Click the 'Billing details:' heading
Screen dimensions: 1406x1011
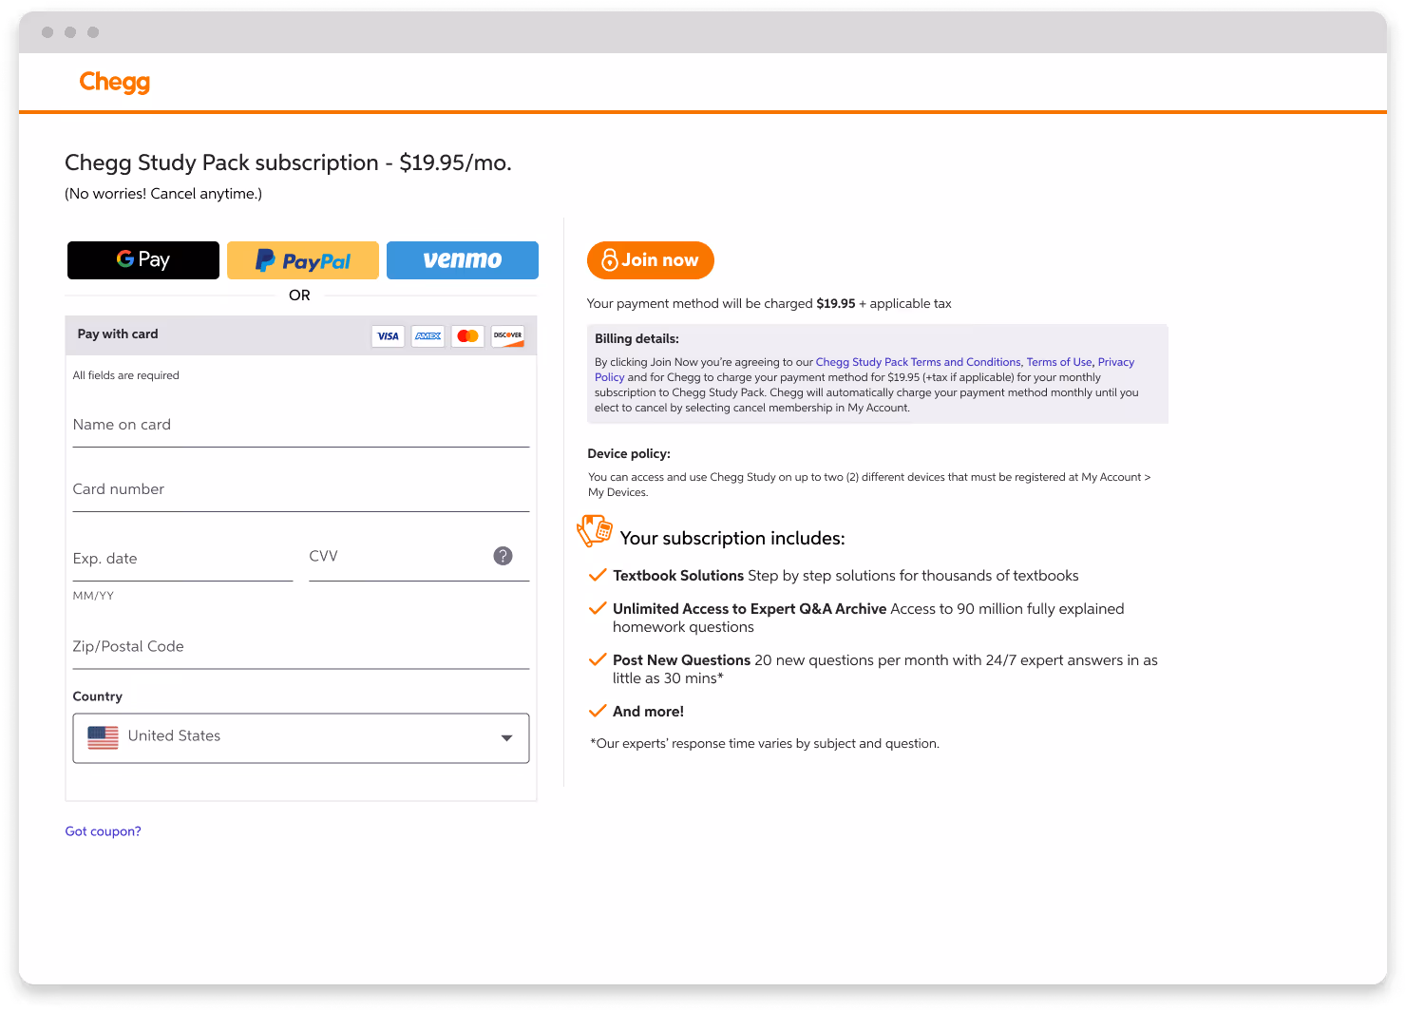point(636,339)
